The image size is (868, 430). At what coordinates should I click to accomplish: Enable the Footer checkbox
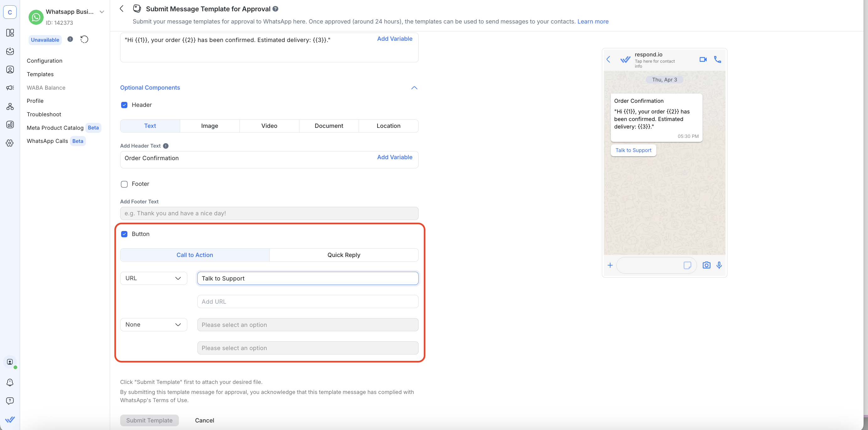pyautogui.click(x=124, y=184)
